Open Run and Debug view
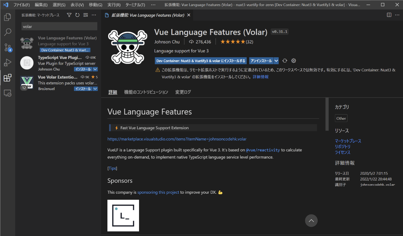 (x=7, y=62)
